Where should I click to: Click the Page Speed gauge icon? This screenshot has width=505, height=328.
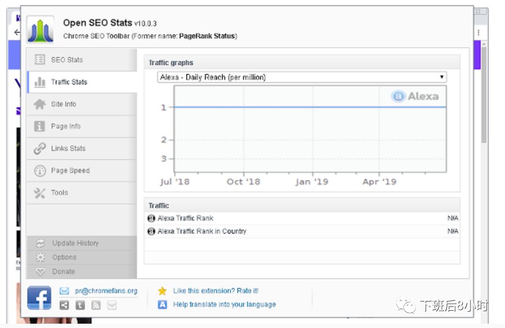(40, 171)
